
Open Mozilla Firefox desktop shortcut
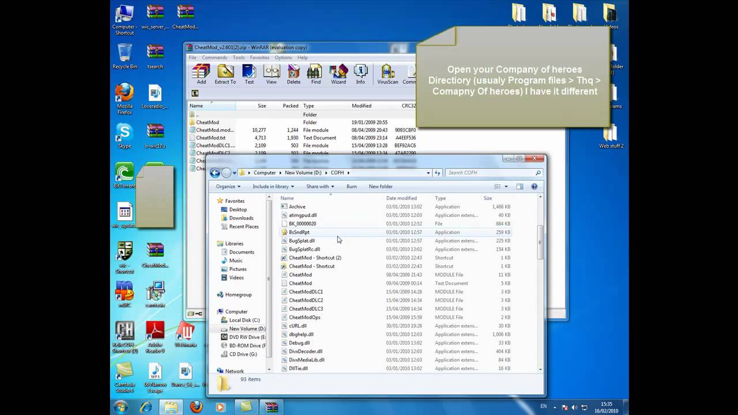tap(125, 99)
